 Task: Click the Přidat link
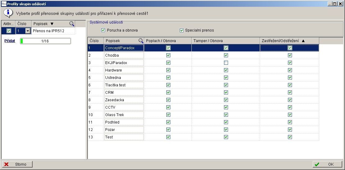tap(10, 41)
